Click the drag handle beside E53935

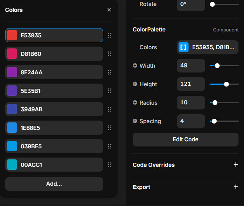[x=109, y=36]
